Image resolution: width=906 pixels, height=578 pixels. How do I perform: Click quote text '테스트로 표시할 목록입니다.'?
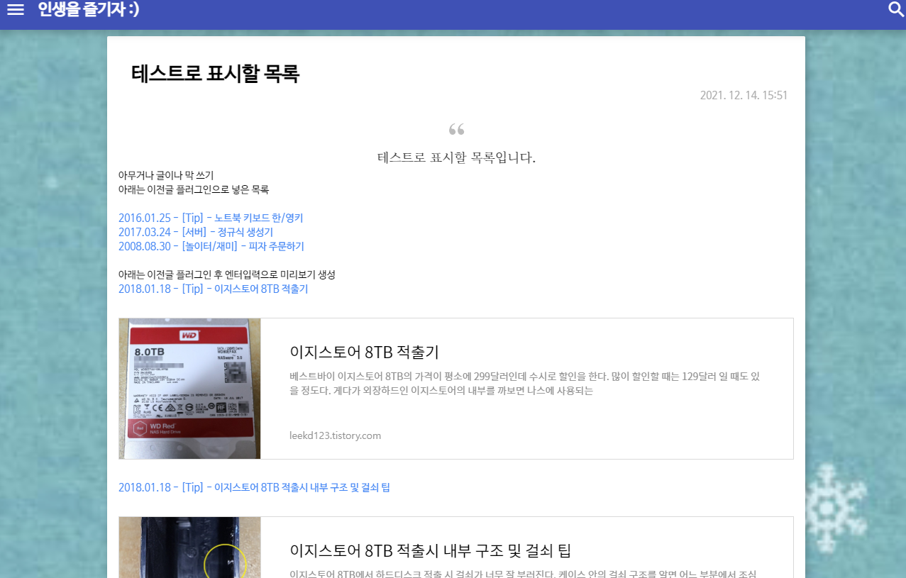pos(456,157)
